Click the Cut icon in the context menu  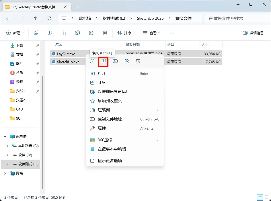pos(92,61)
